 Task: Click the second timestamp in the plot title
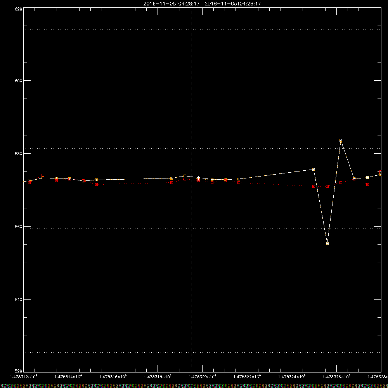(233, 4)
